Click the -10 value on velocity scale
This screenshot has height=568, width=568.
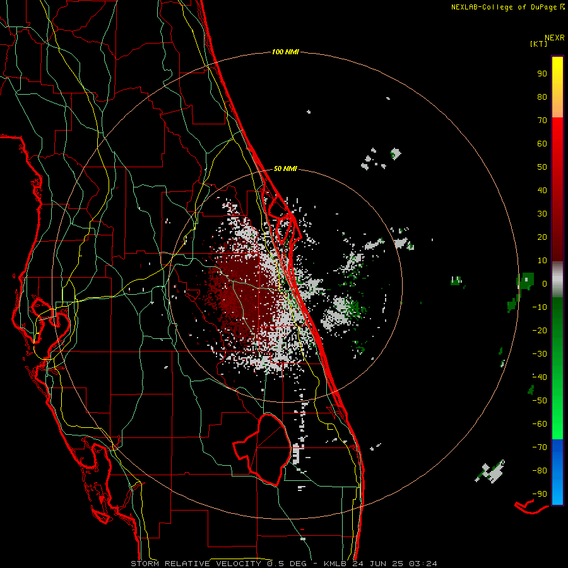(540, 307)
